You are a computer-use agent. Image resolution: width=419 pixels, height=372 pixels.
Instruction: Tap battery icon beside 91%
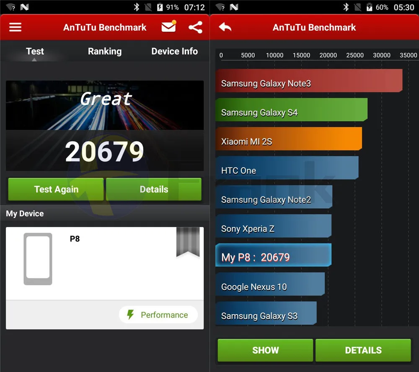coord(160,7)
